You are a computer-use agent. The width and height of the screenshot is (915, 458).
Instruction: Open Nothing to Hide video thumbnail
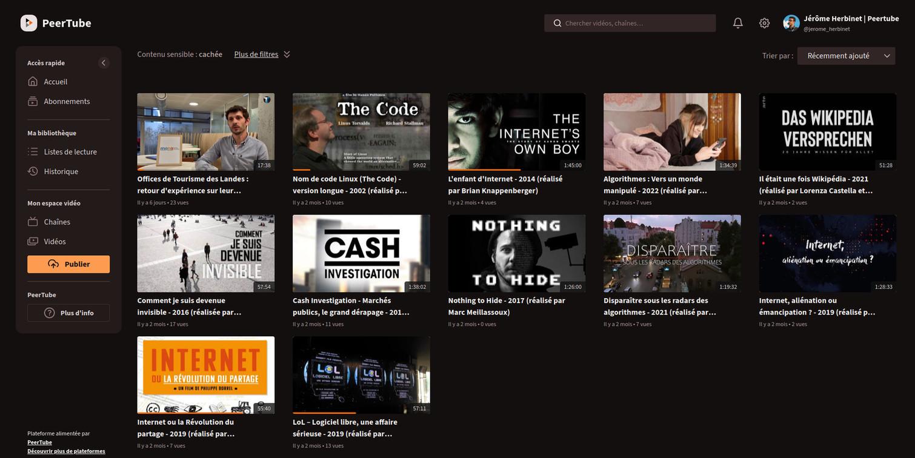click(516, 253)
